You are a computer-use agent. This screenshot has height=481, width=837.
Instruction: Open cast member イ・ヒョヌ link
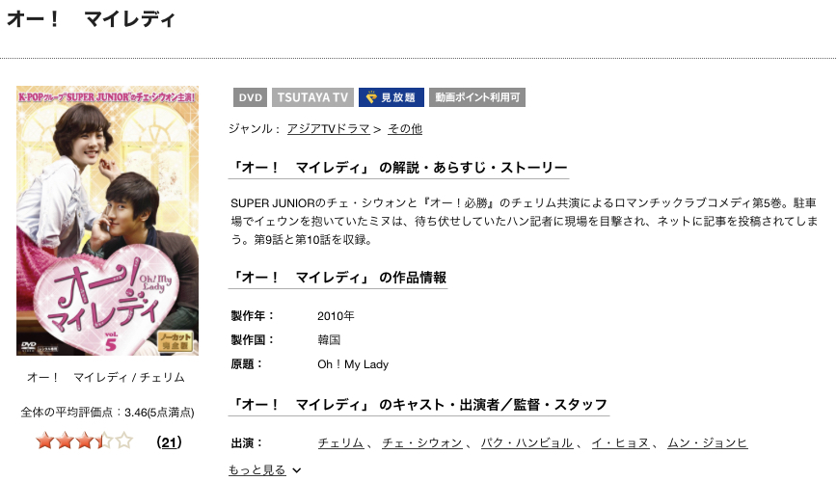[x=620, y=442]
